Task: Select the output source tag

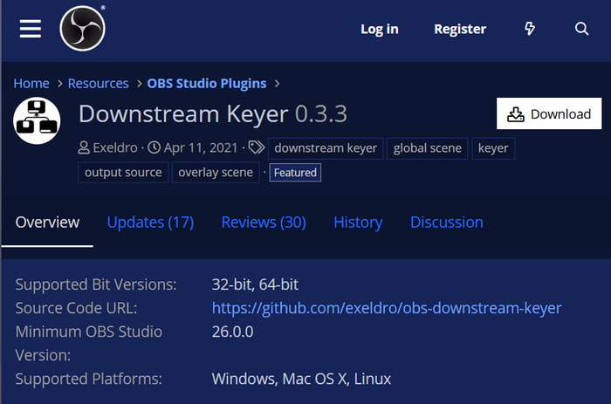Action: click(123, 172)
